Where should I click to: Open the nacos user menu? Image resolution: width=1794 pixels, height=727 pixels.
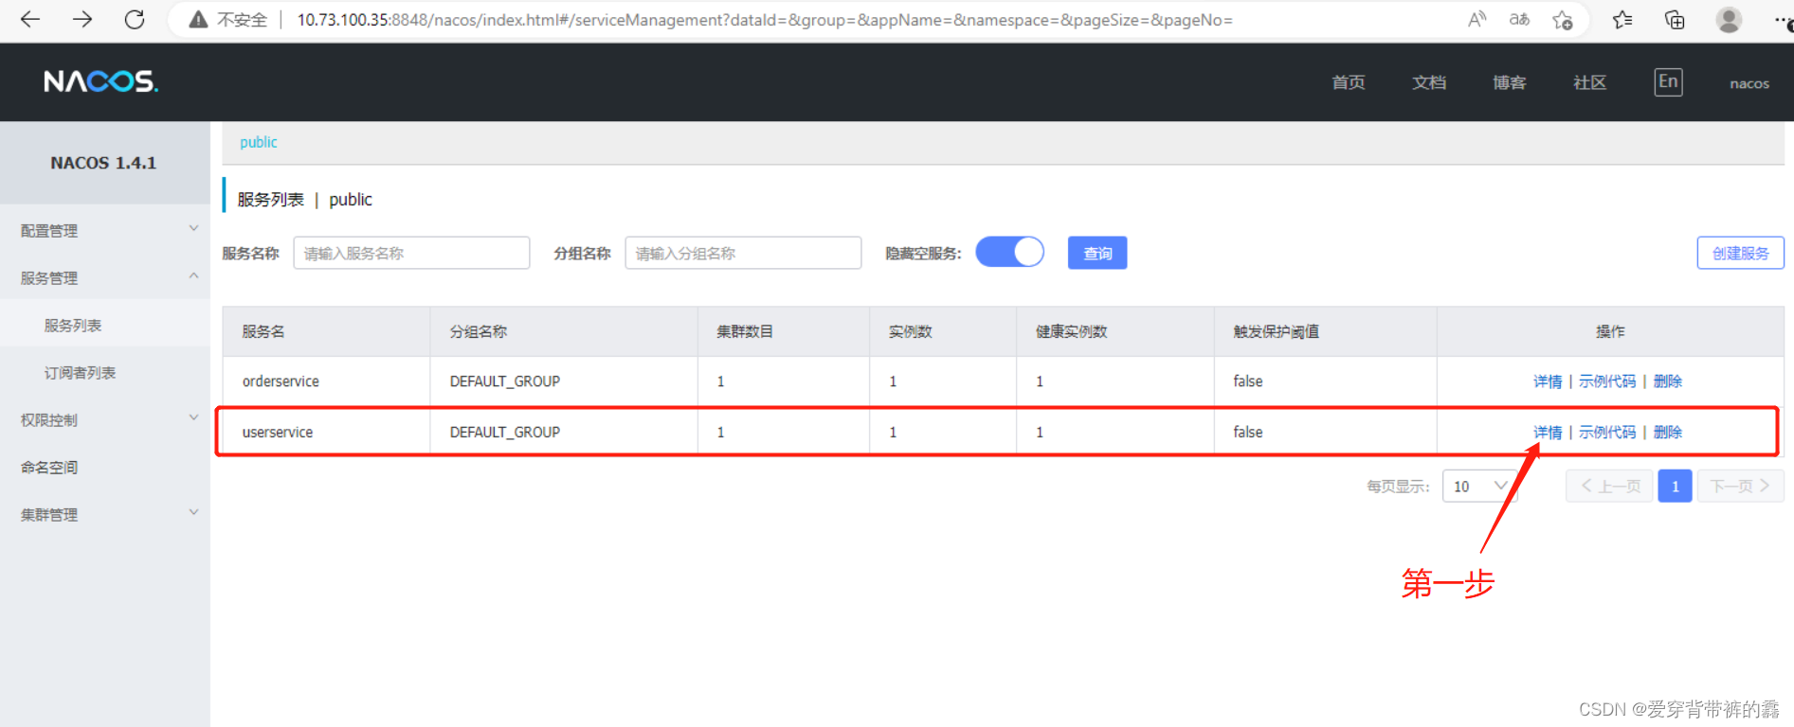click(x=1749, y=83)
